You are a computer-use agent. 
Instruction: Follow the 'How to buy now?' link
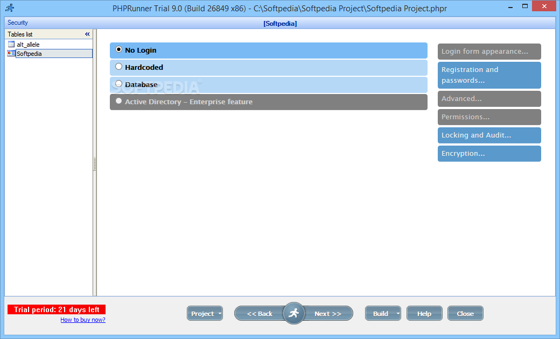coord(83,320)
